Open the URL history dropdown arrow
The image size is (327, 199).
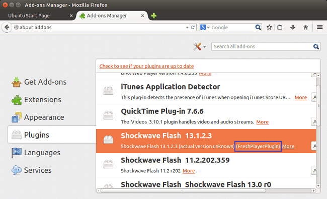click(x=187, y=28)
